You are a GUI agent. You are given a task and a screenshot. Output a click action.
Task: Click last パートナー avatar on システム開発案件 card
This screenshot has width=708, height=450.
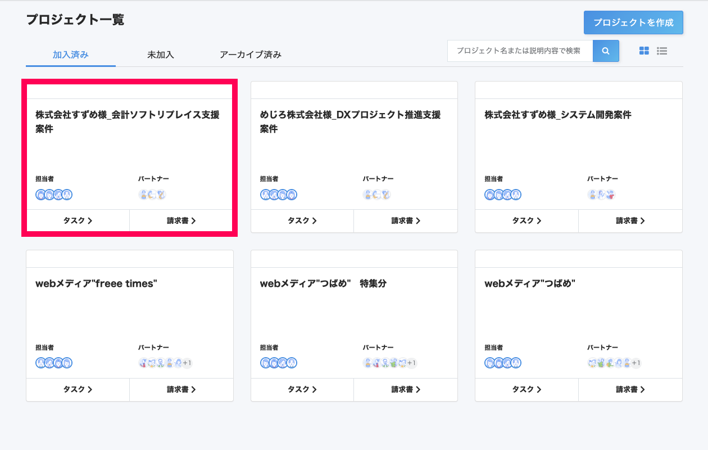pyautogui.click(x=611, y=195)
